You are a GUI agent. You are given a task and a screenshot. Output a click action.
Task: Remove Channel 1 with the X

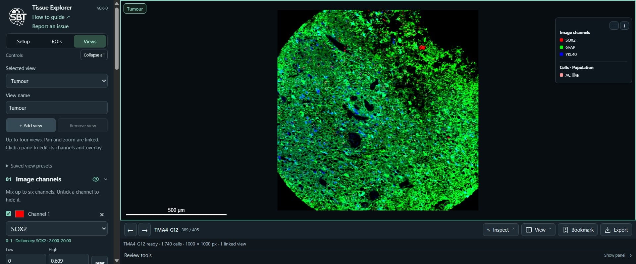(102, 214)
